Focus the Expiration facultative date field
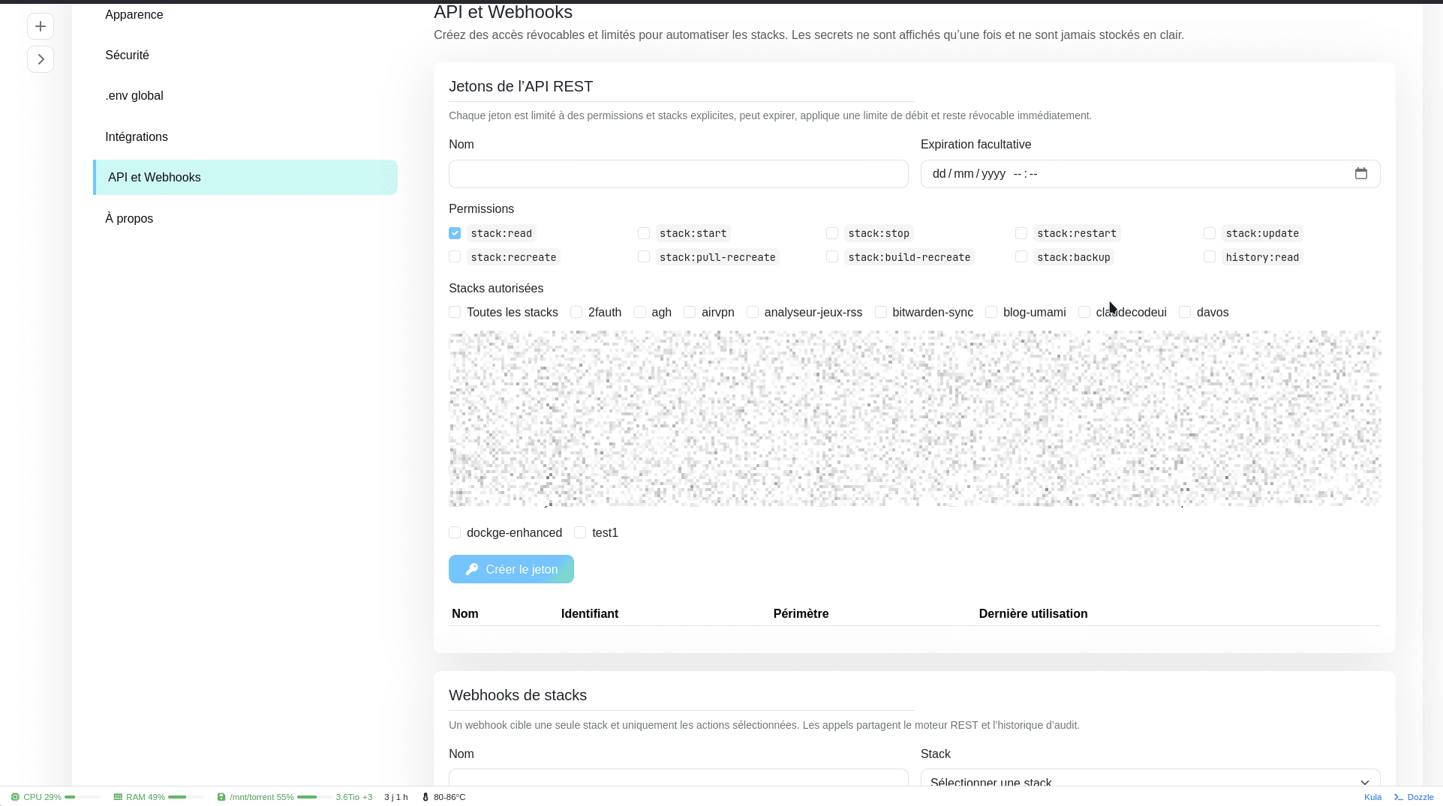 1150,174
